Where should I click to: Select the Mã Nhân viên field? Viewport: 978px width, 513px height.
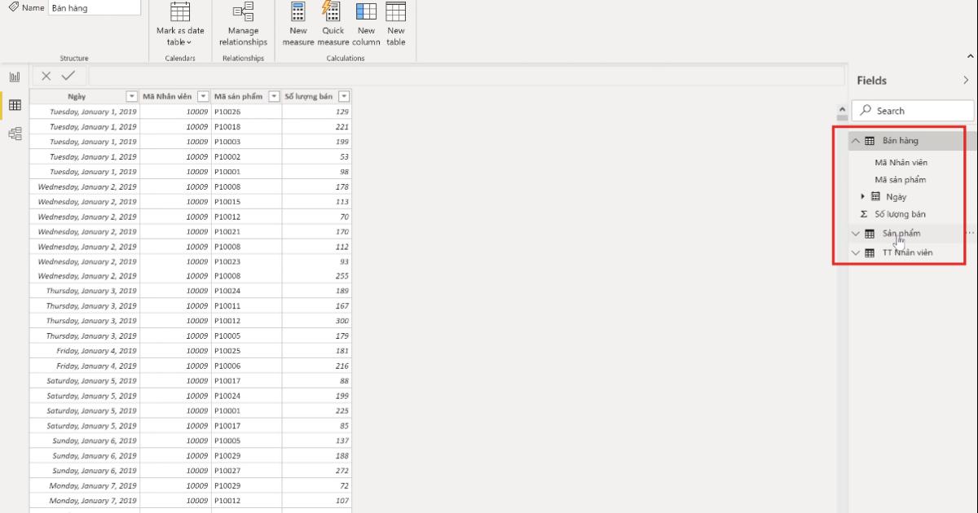click(x=901, y=162)
